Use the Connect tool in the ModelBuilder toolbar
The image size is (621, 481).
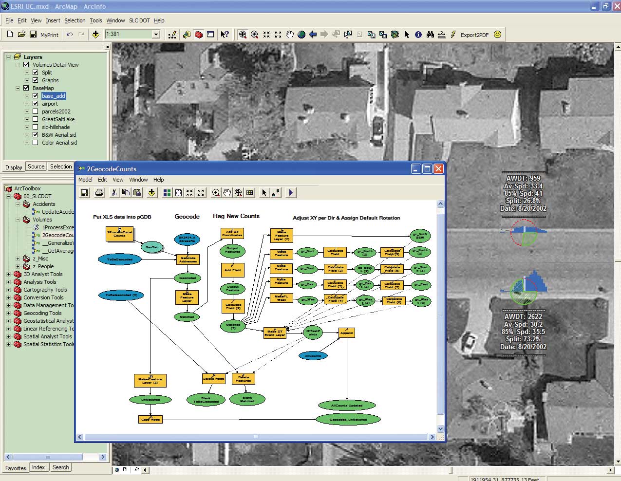pyautogui.click(x=276, y=192)
